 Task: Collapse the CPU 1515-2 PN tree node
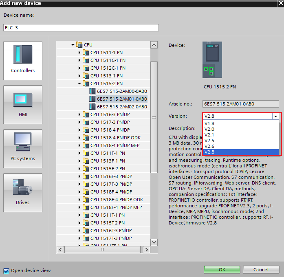(x=79, y=84)
